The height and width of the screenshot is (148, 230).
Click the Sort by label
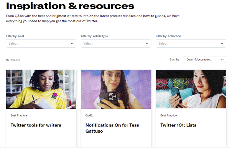174,60
